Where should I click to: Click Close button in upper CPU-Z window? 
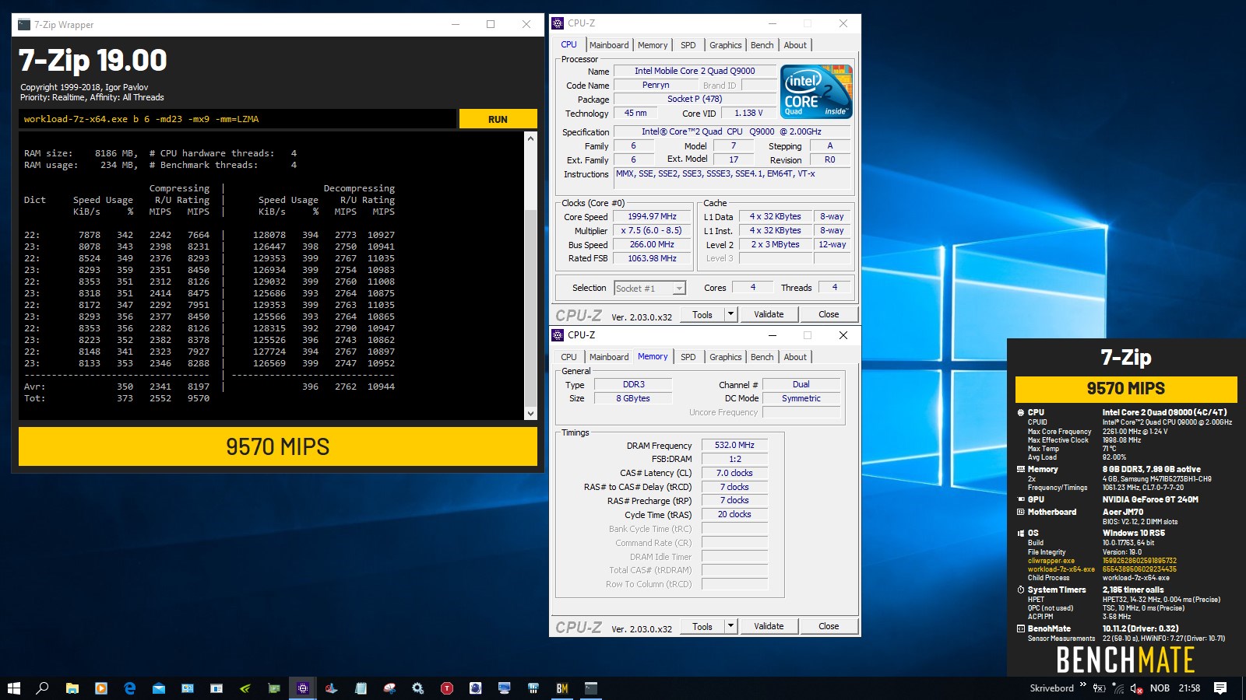click(829, 314)
